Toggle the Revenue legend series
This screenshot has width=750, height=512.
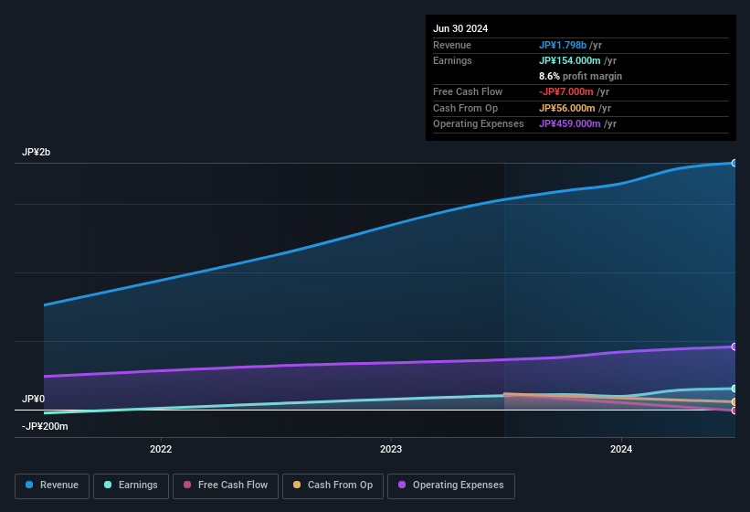52,485
